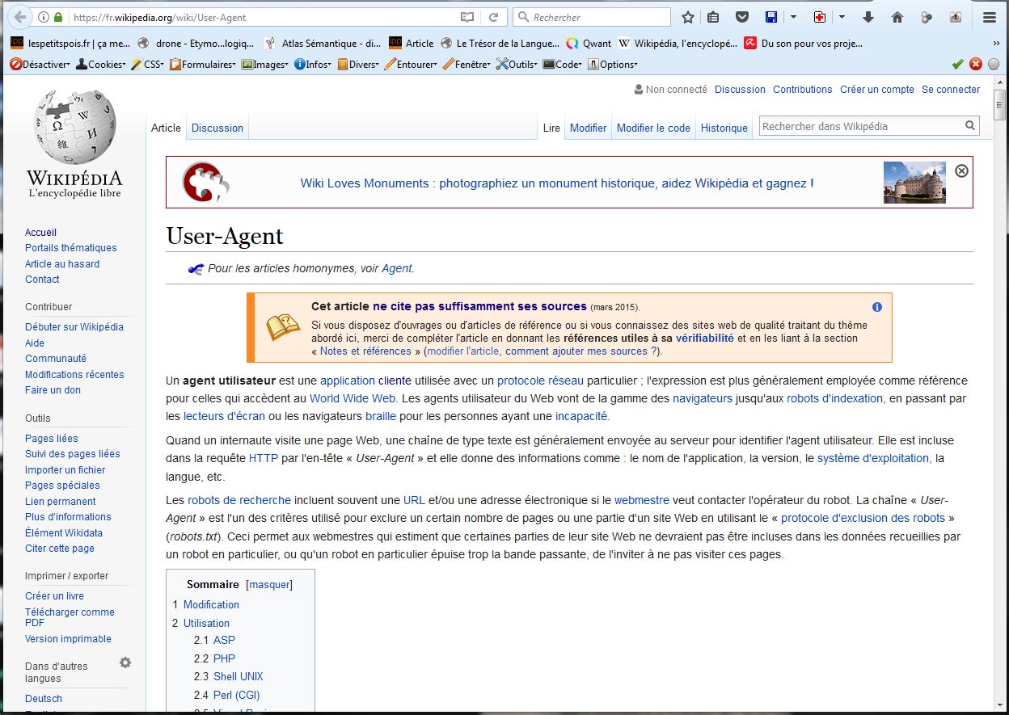Toggle reader view in address bar

[x=467, y=17]
